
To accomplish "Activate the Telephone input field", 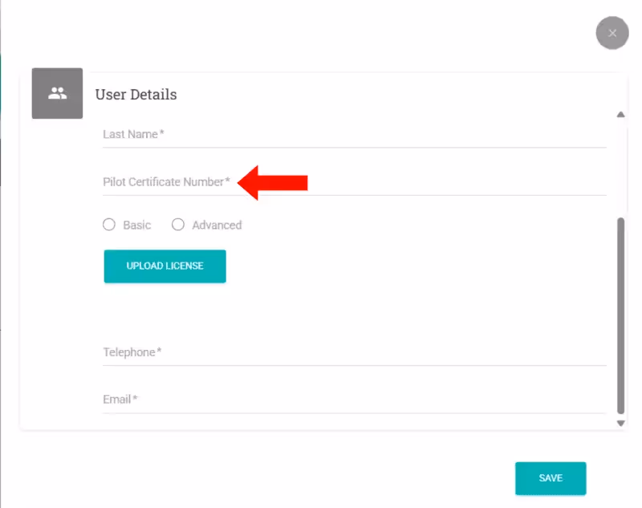I will pos(353,352).
